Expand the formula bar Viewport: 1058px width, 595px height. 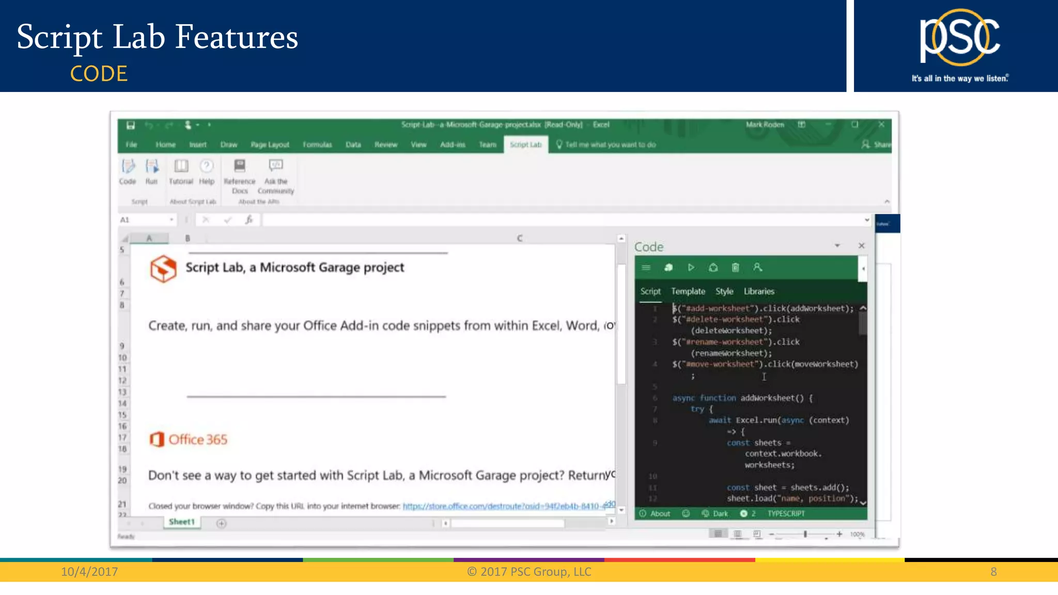tap(867, 220)
